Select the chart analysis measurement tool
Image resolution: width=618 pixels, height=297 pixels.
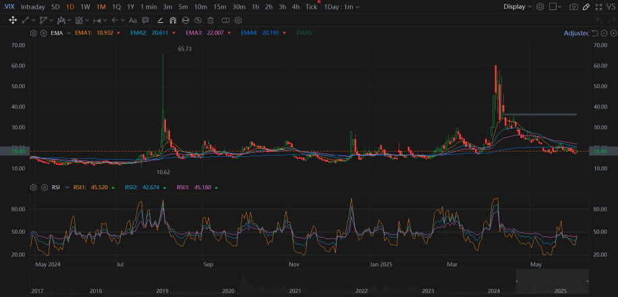pyautogui.click(x=79, y=20)
